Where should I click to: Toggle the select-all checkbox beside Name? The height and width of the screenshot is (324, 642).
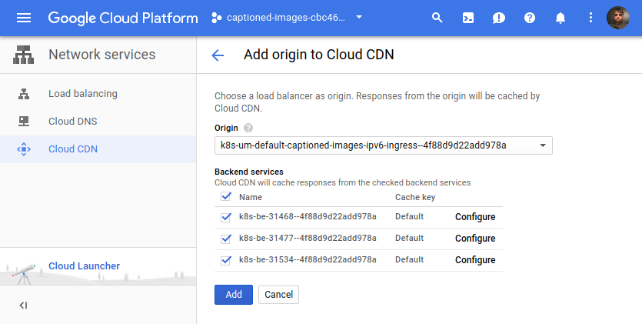[x=226, y=197]
